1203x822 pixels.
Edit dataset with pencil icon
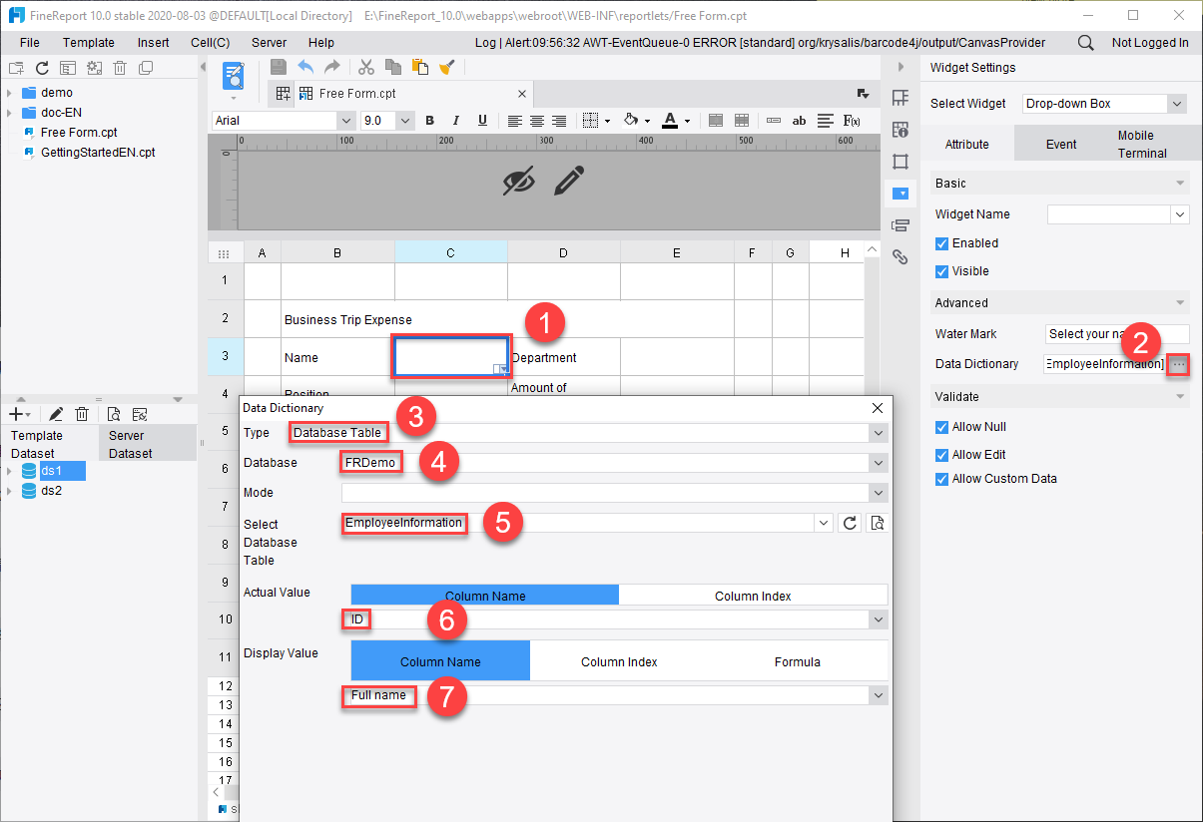(x=56, y=414)
